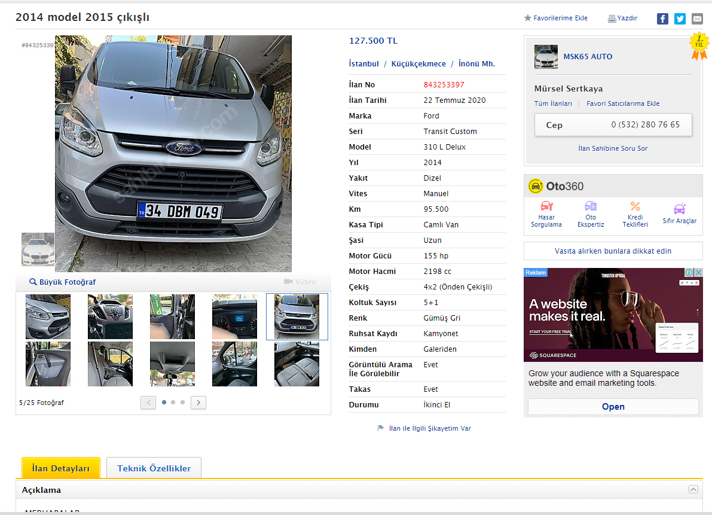Click the star icon beside Favorilerime Ekle
712x515 pixels.
point(528,18)
